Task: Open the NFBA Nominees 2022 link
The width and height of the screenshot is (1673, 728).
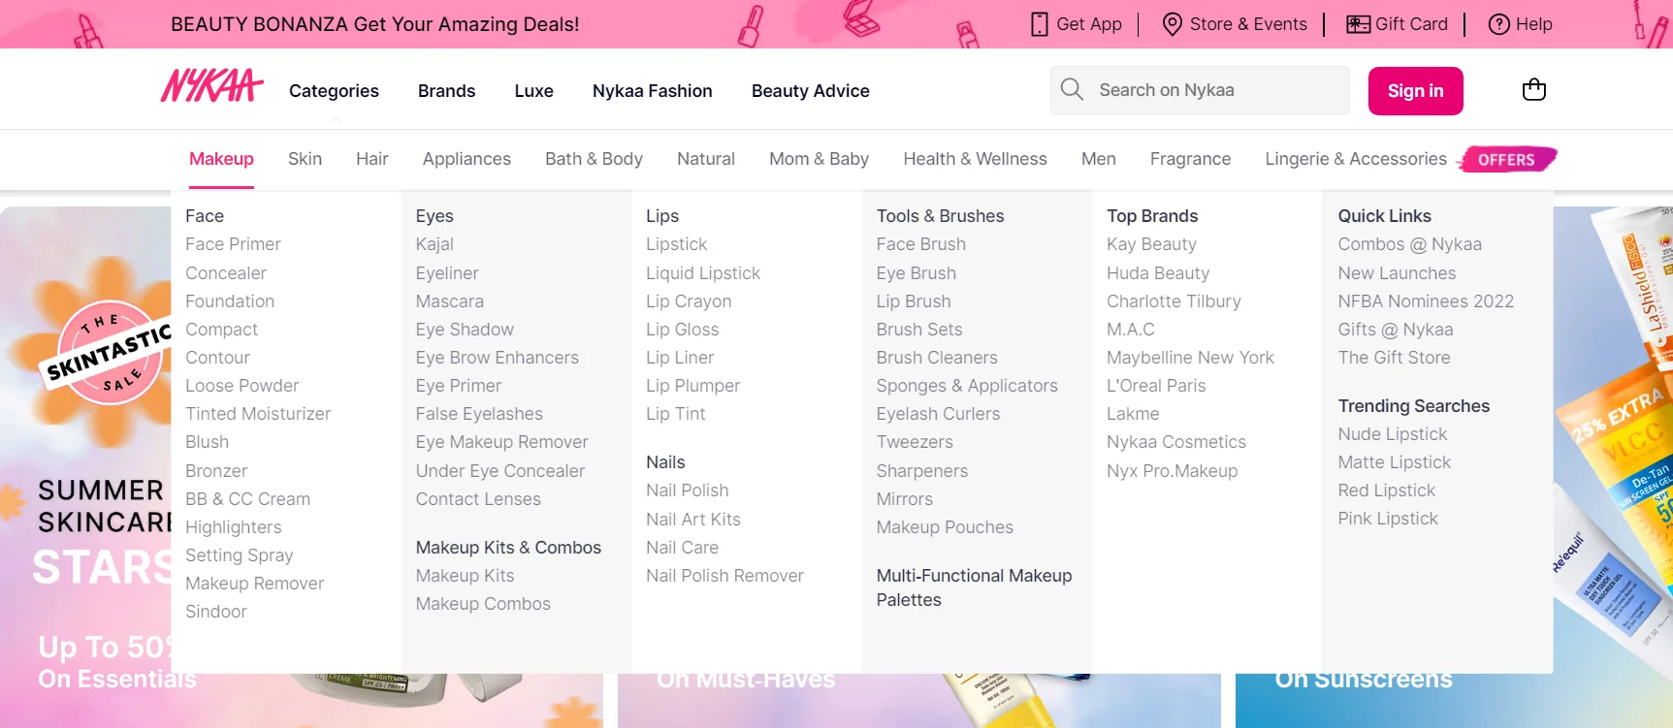Action: coord(1426,301)
